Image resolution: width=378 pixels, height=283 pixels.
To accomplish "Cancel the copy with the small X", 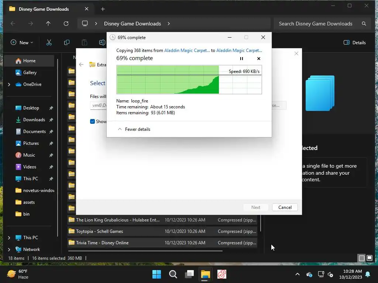I will [259, 59].
